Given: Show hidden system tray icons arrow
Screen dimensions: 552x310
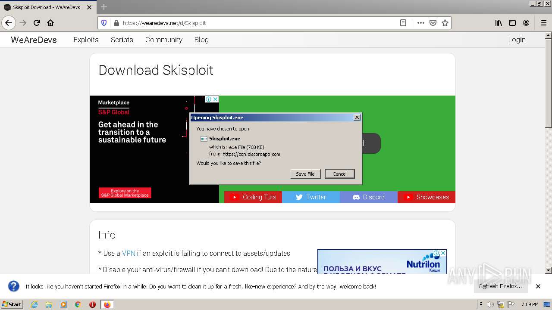Looking at the screenshot, I should 481,304.
